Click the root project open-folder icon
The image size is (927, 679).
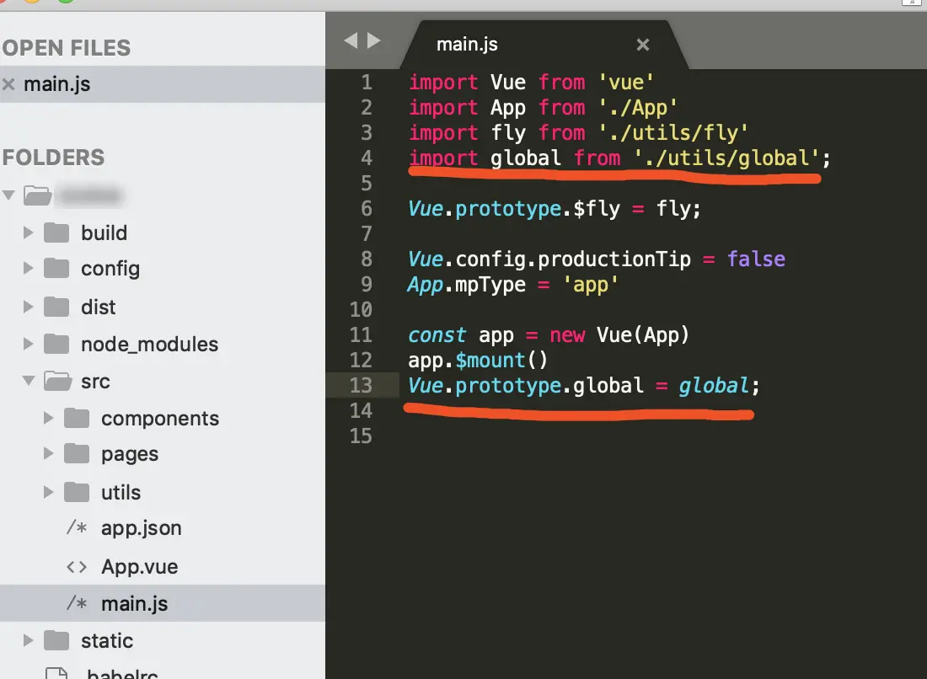[37, 195]
